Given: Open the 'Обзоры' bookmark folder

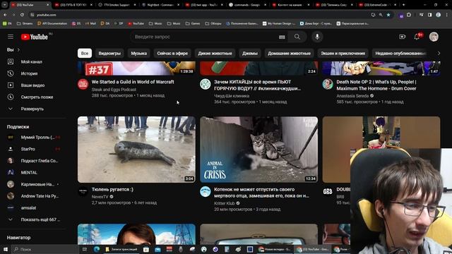Looking at the screenshot, I should (x=213, y=23).
